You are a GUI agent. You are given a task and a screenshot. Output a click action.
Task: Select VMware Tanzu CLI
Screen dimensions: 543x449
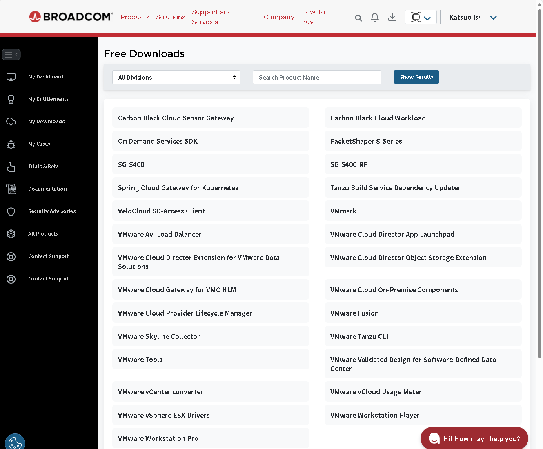click(x=423, y=336)
